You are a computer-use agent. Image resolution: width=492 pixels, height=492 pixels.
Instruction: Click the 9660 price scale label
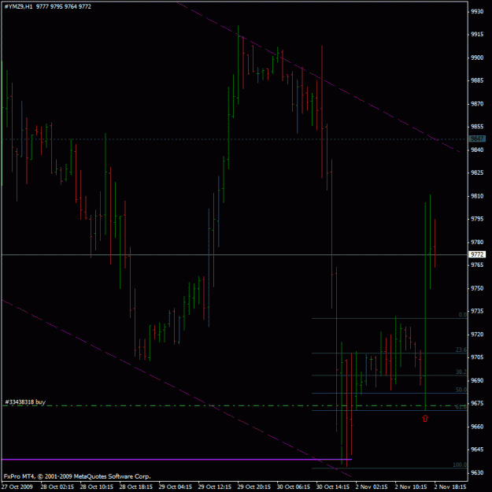(x=477, y=427)
